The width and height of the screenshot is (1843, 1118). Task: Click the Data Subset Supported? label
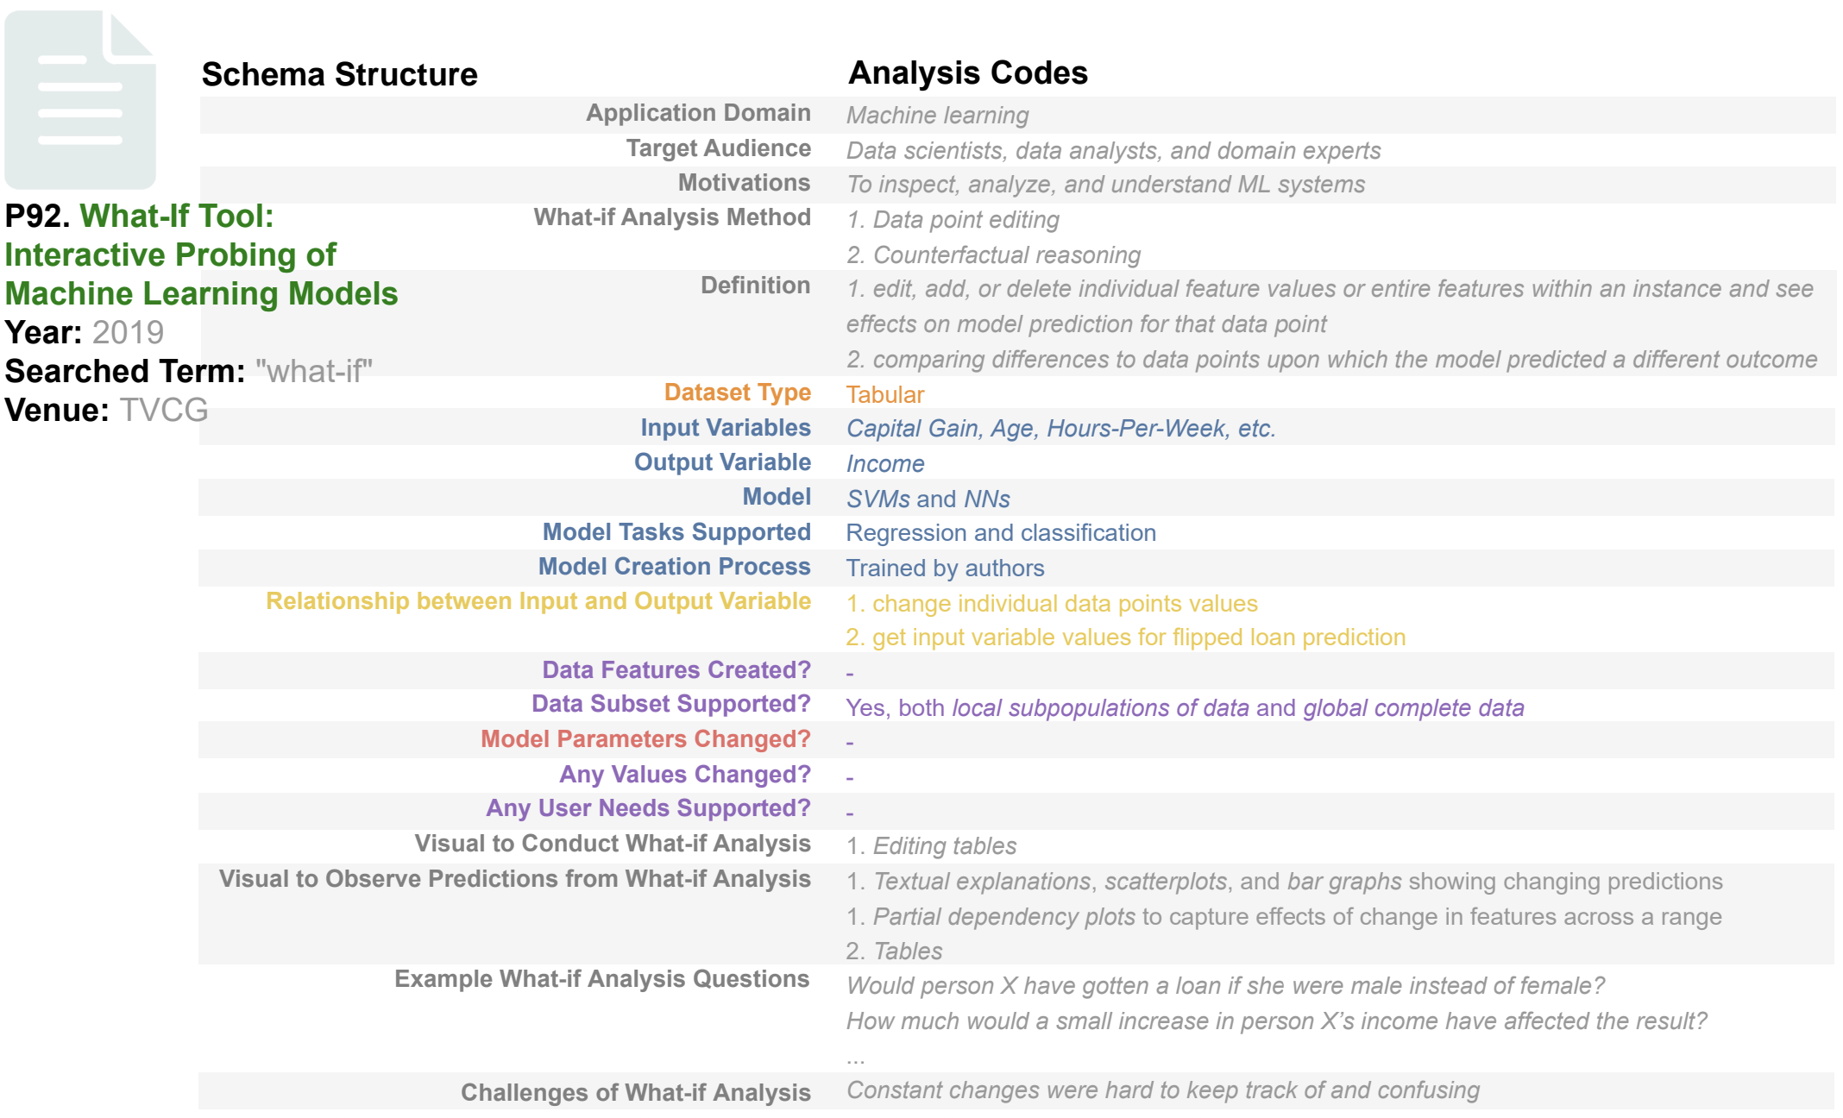[670, 704]
